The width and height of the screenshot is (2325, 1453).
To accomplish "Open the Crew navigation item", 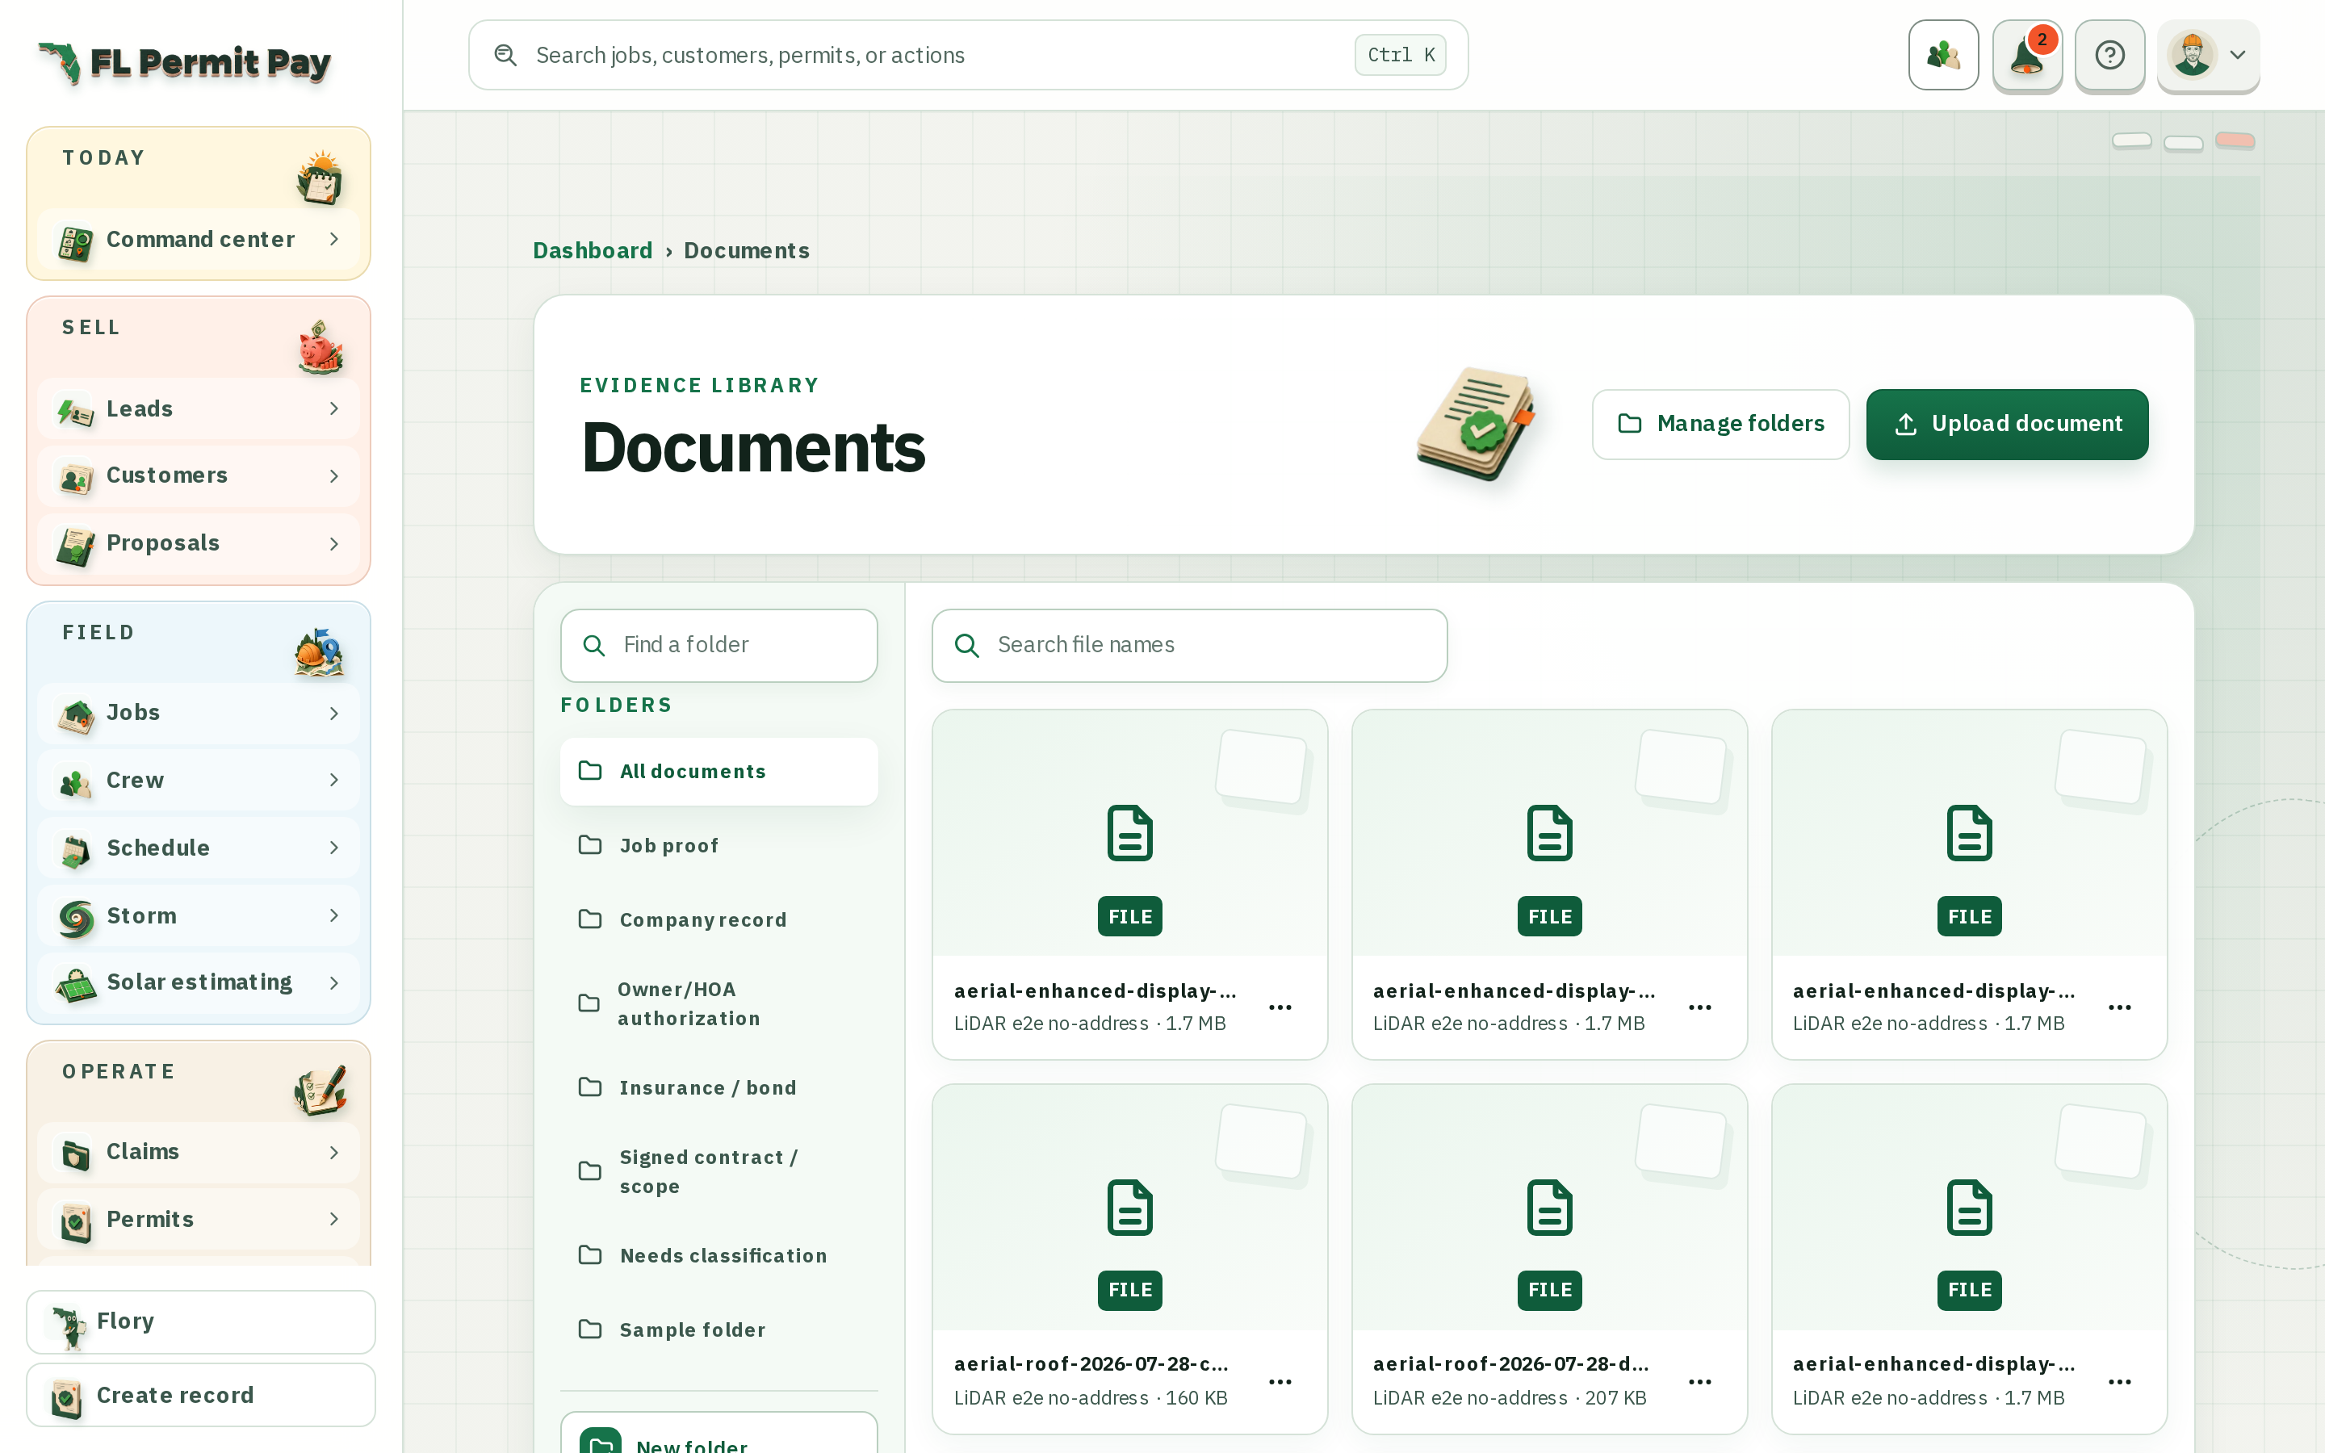I will pos(199,781).
